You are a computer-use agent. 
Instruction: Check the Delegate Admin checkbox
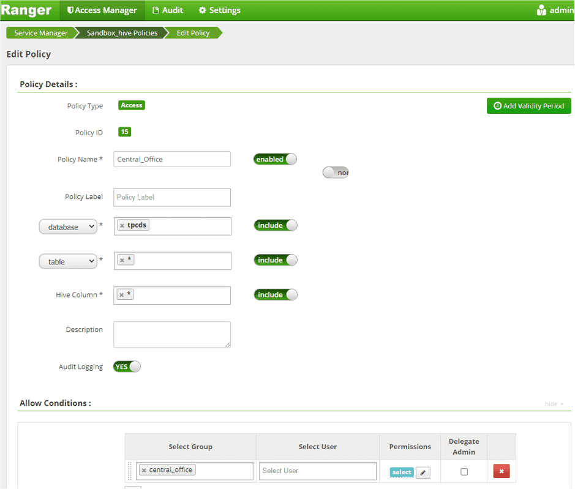464,471
